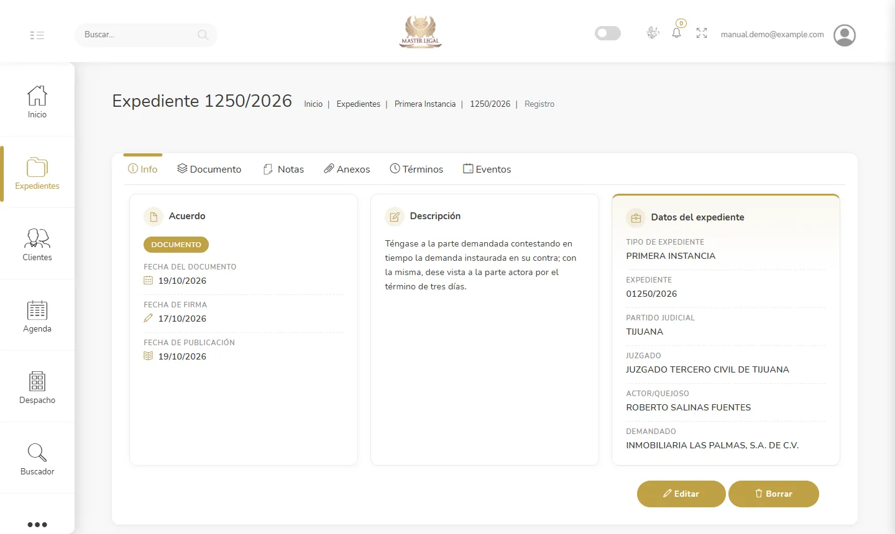The height and width of the screenshot is (534, 895).
Task: Click the Borrar button
Action: point(774,494)
